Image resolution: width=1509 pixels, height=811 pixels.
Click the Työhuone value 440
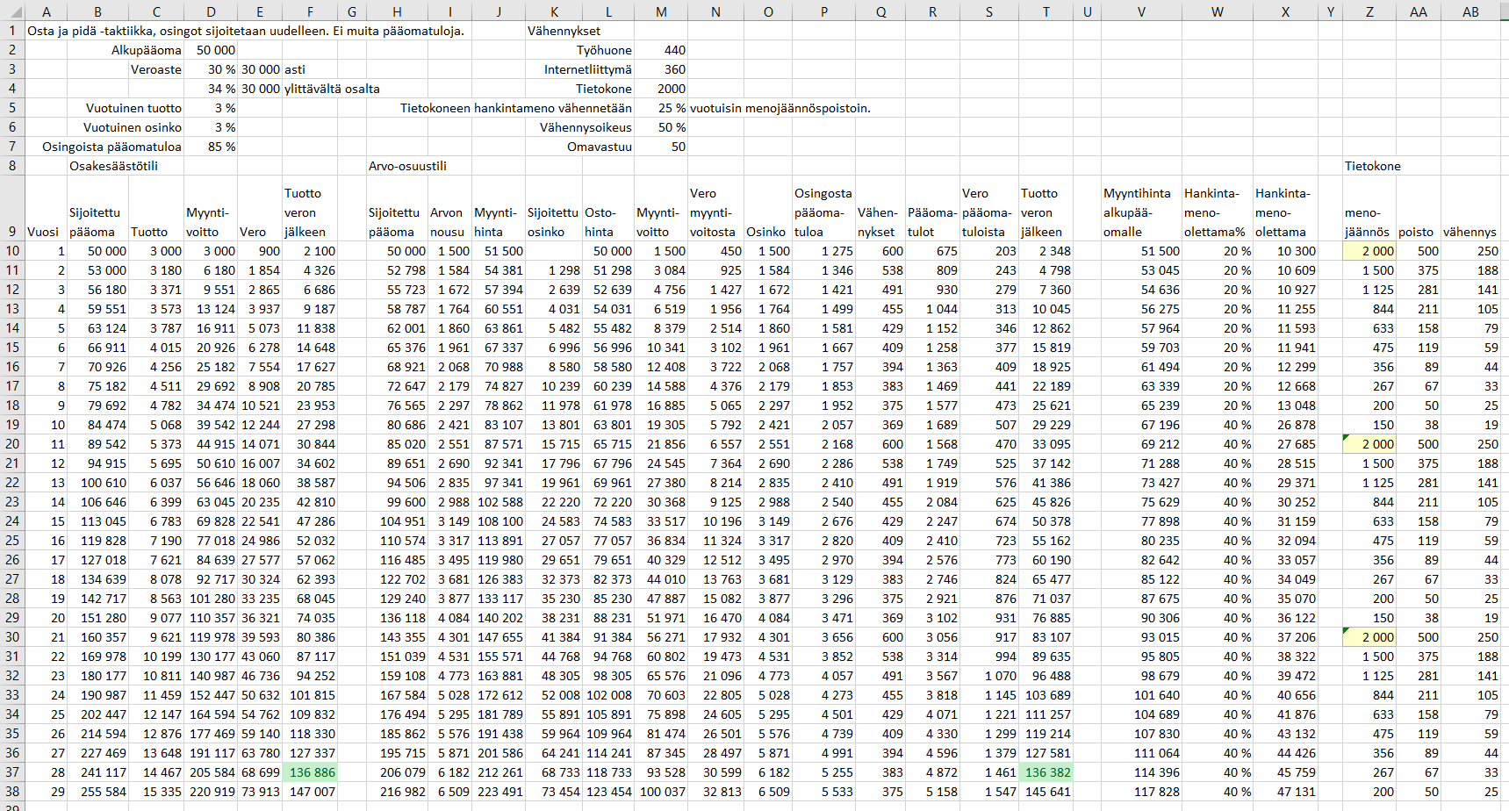[662, 50]
